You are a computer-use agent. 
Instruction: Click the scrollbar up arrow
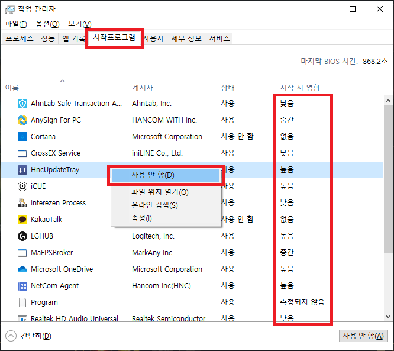click(388, 101)
